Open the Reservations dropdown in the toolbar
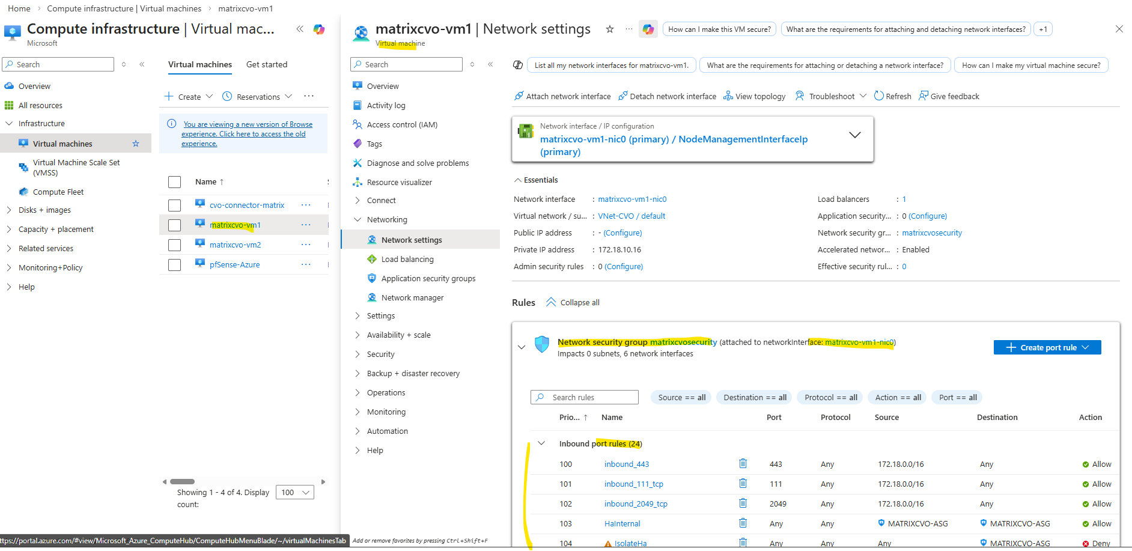The width and height of the screenshot is (1132, 551). click(x=257, y=96)
